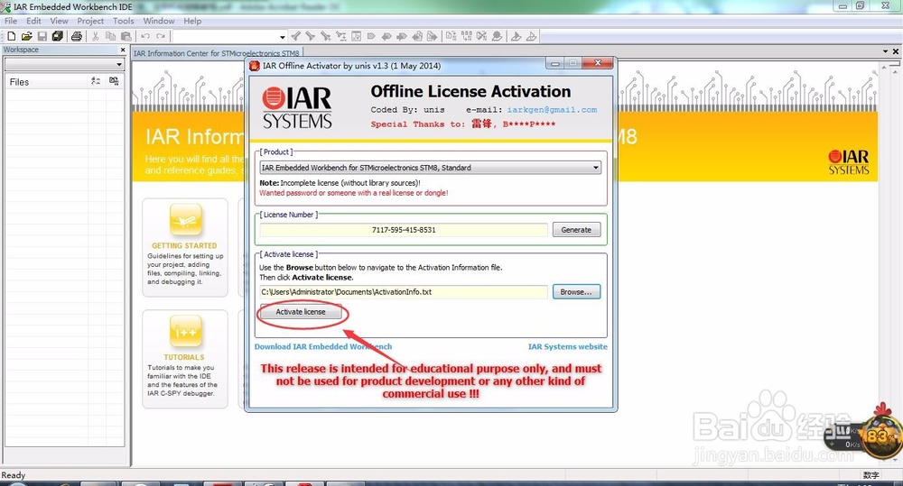
Task: Click the Download and Debug icon
Action: pos(516,36)
